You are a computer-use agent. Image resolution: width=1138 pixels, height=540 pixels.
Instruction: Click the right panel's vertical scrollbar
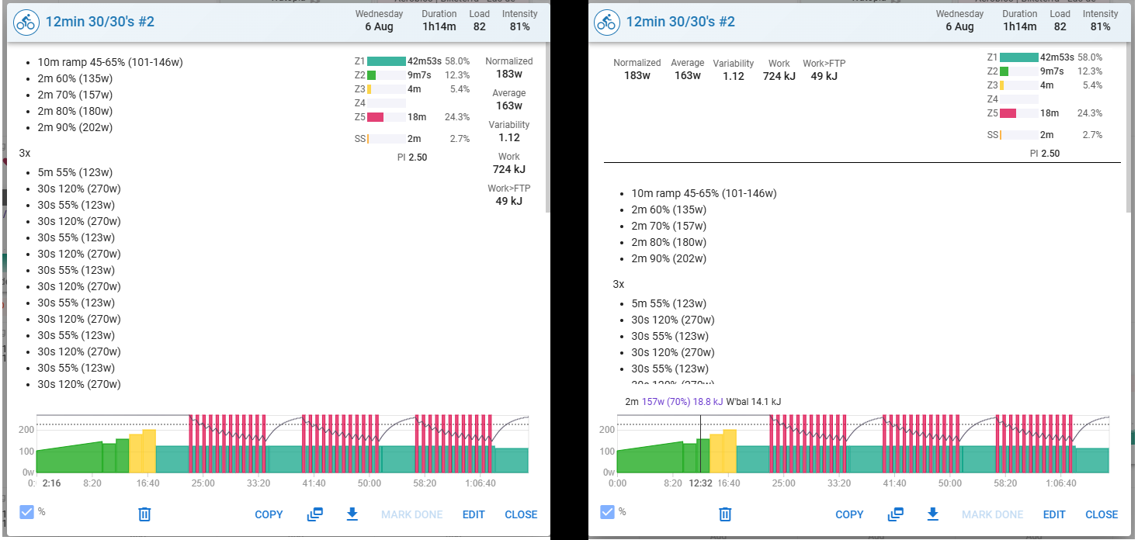[x=1129, y=132]
